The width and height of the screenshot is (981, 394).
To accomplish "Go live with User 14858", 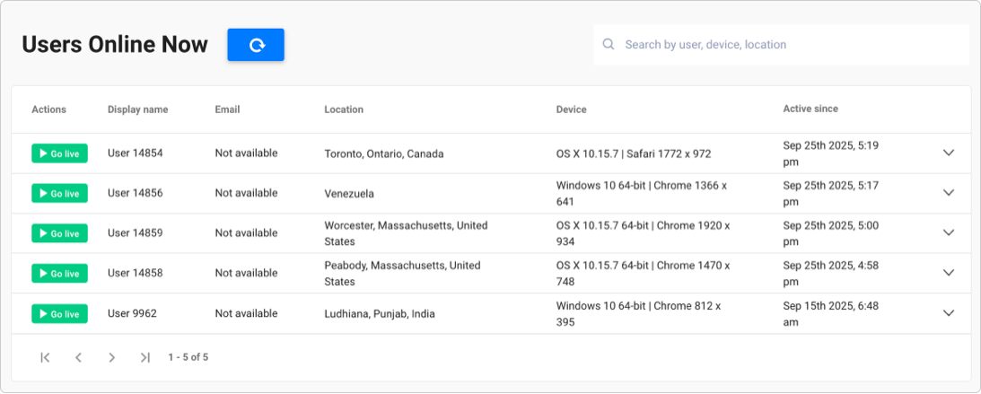I will [59, 274].
